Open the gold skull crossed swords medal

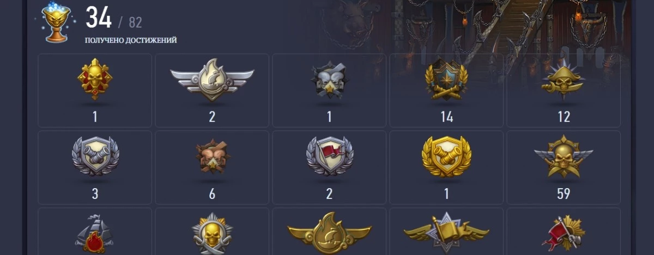click(212, 234)
